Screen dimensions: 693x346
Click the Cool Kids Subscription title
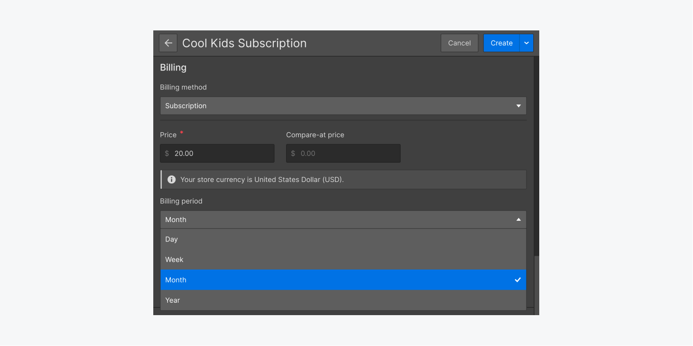click(x=244, y=43)
